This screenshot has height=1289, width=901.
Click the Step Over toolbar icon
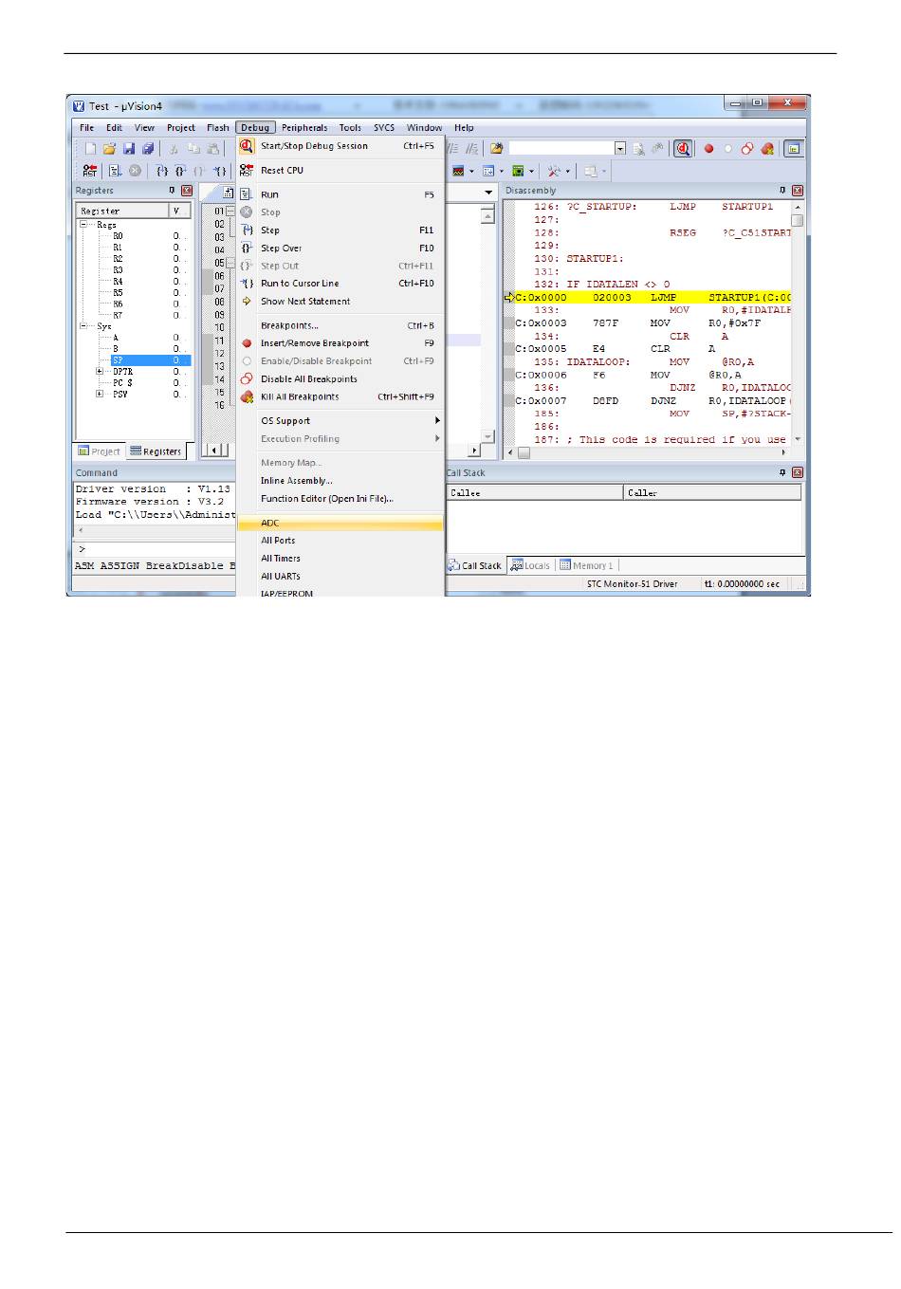click(180, 171)
